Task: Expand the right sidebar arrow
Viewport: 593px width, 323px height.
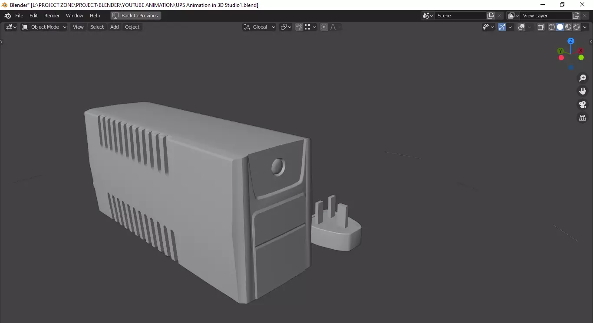Action: pos(591,42)
